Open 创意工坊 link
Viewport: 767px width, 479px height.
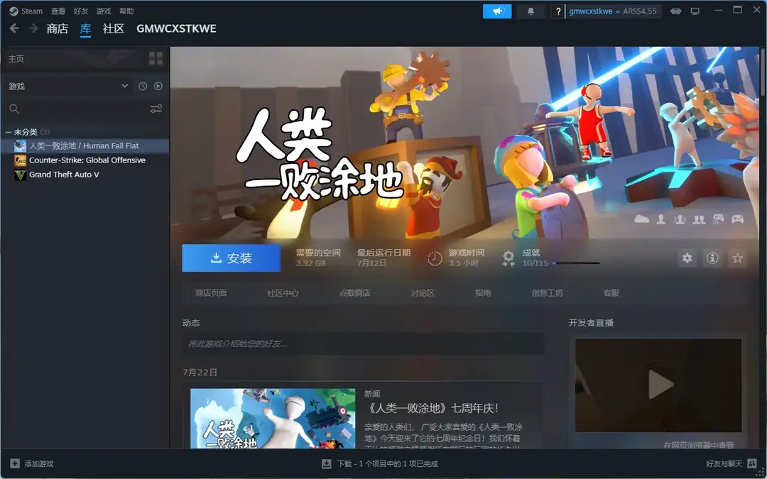click(x=547, y=293)
